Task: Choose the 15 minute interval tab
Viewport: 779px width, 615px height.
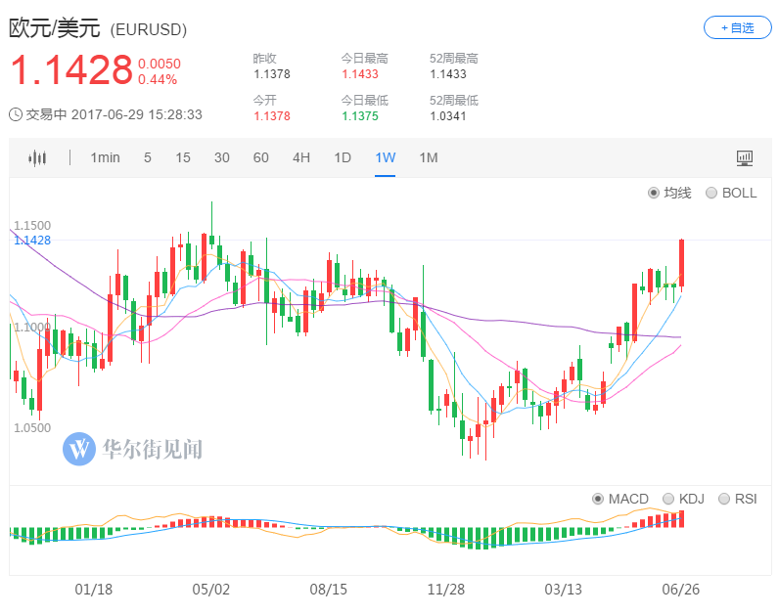Action: click(183, 158)
